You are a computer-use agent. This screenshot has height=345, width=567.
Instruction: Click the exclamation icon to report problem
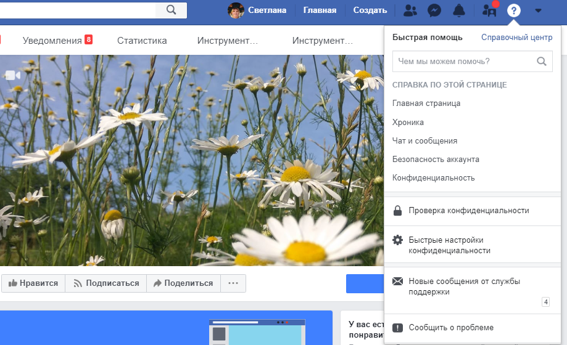[x=397, y=328]
